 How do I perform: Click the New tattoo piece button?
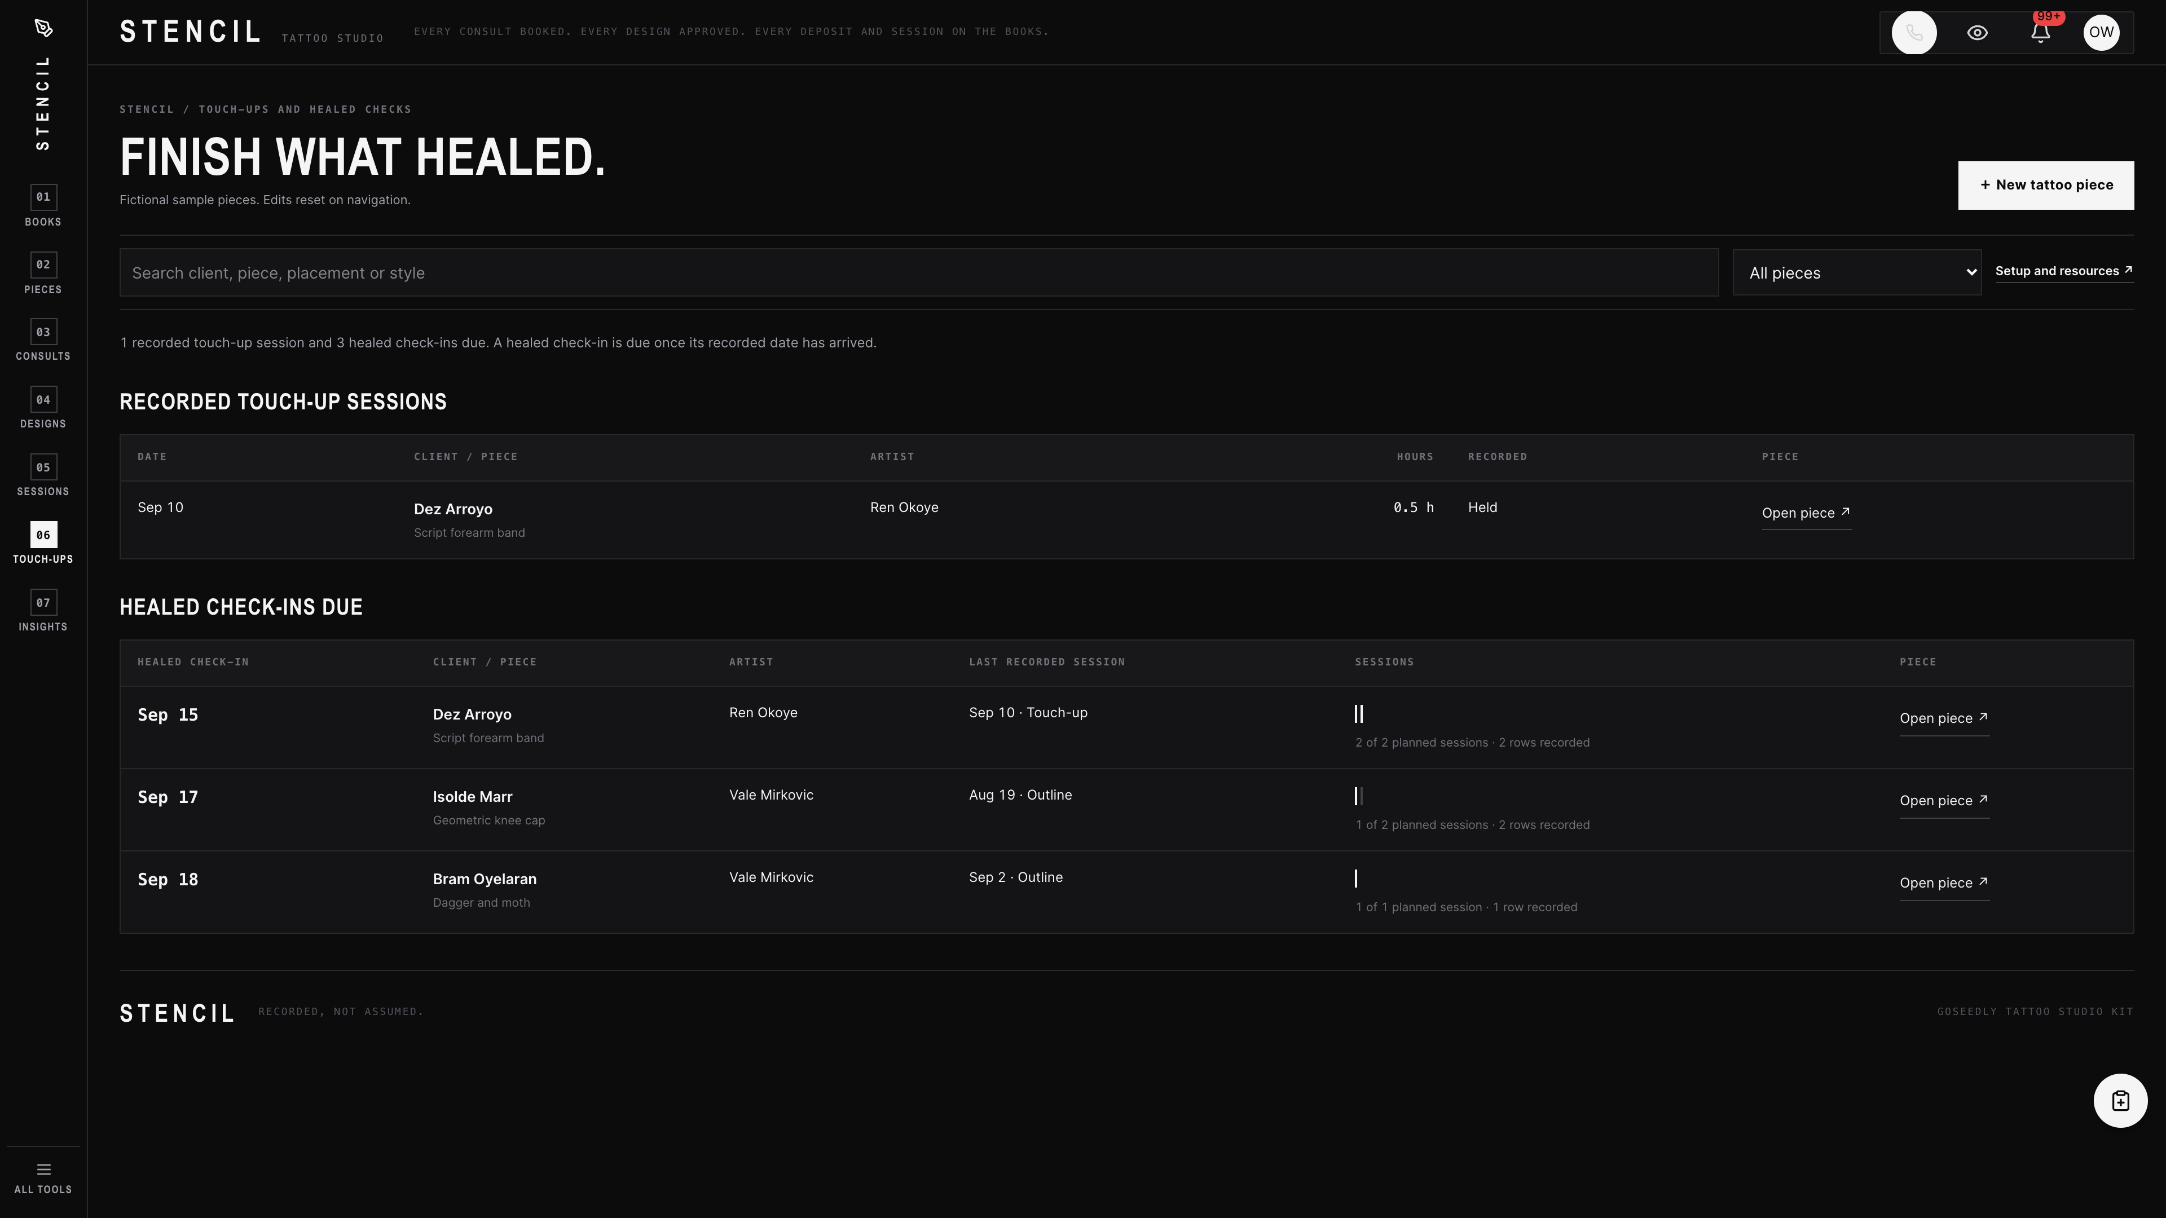click(x=2045, y=185)
